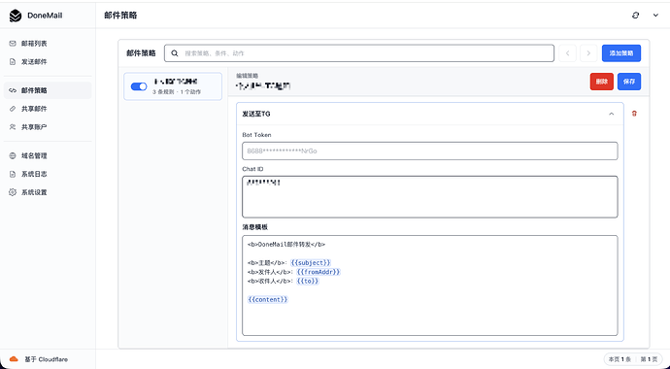Click the 发送至TG section title
Screen dimensions: 670x369
pos(256,114)
